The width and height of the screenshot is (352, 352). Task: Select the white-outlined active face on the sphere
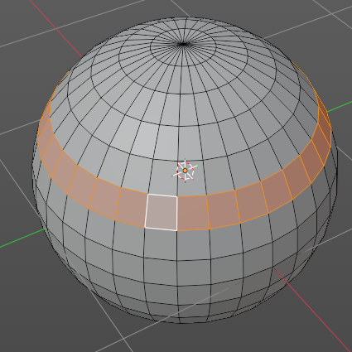pos(162,212)
